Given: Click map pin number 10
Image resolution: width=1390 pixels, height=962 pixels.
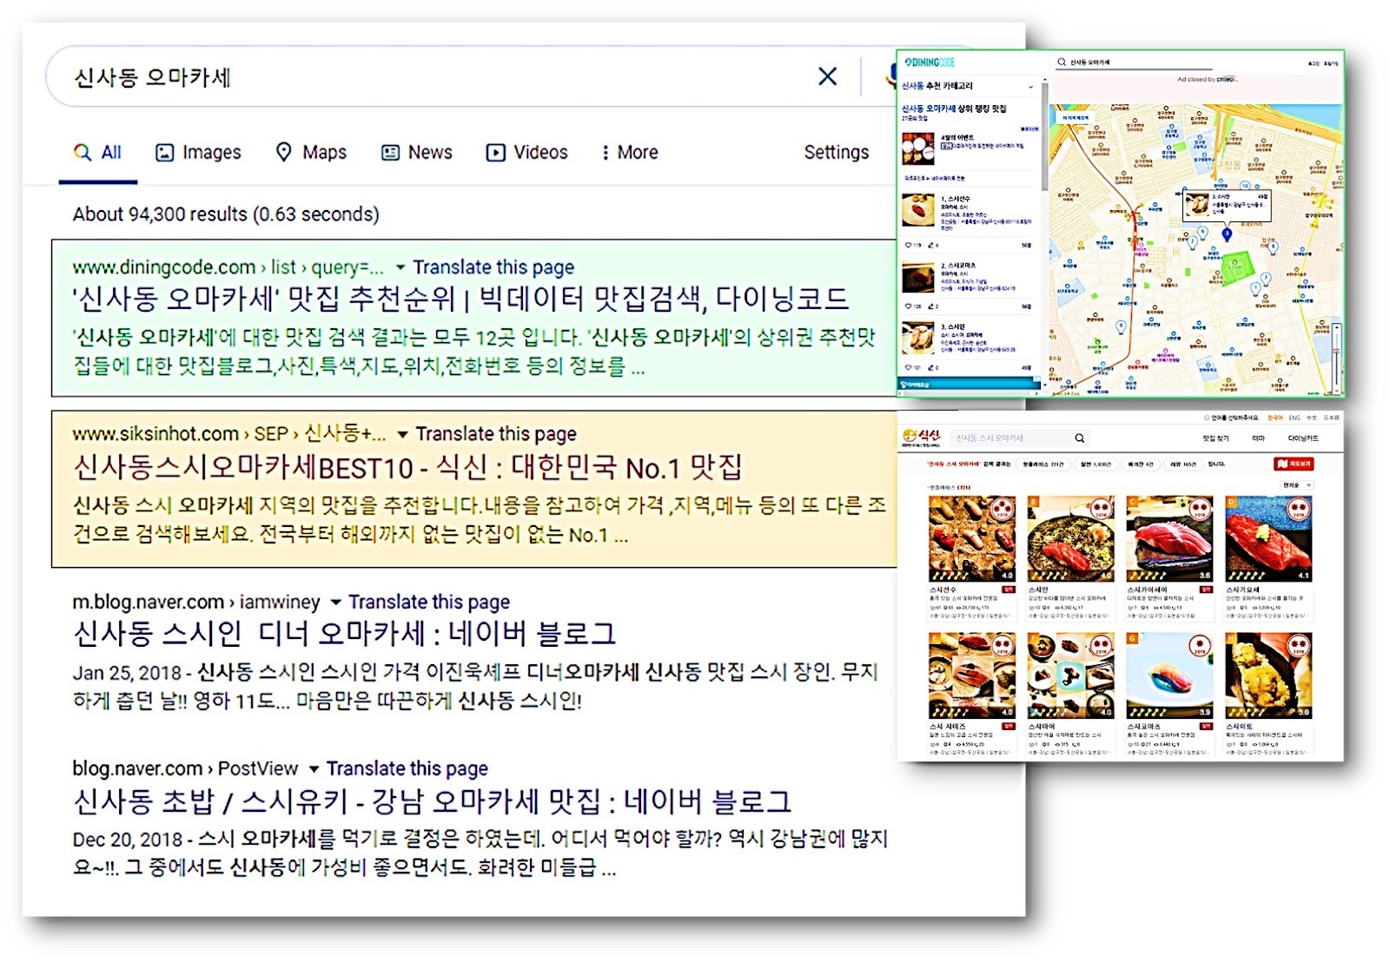Looking at the screenshot, I should [1245, 186].
